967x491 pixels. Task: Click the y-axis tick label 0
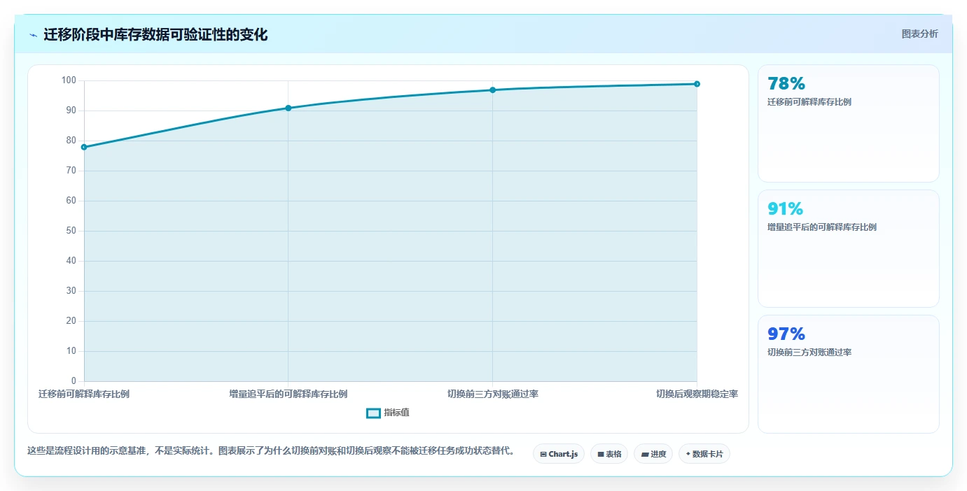point(73,381)
